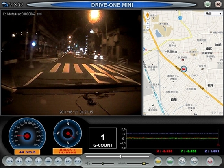Click the eye viewer icon
224x168 pixels.
tap(182, 161)
